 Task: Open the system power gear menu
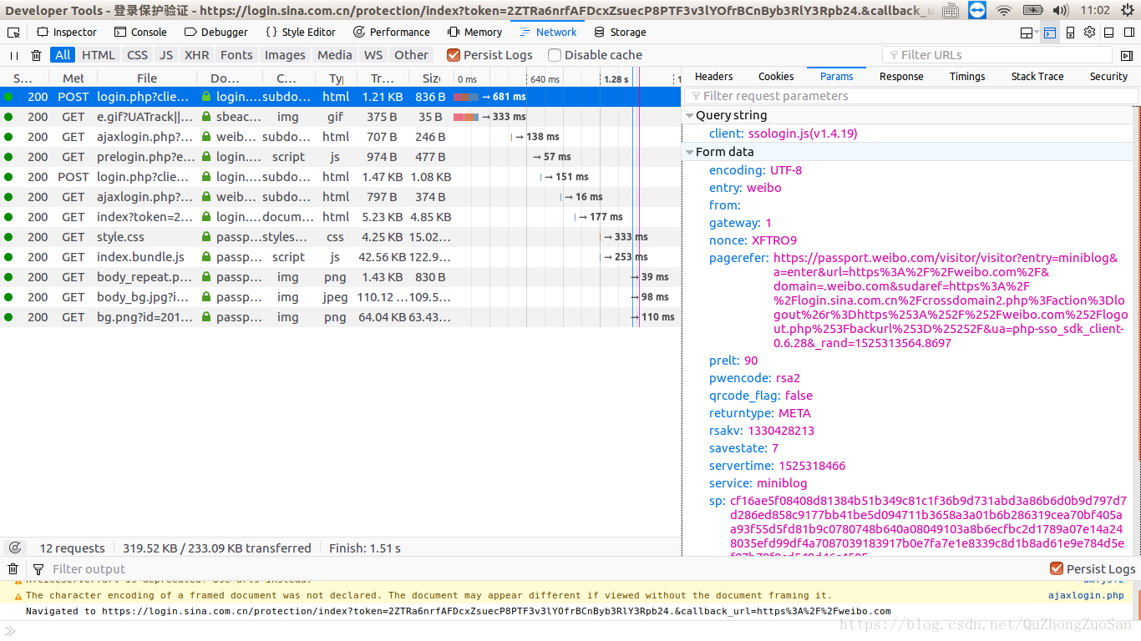tap(1128, 10)
